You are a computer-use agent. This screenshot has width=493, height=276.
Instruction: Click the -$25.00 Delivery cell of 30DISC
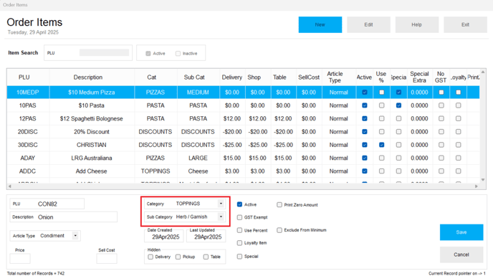tap(232, 145)
